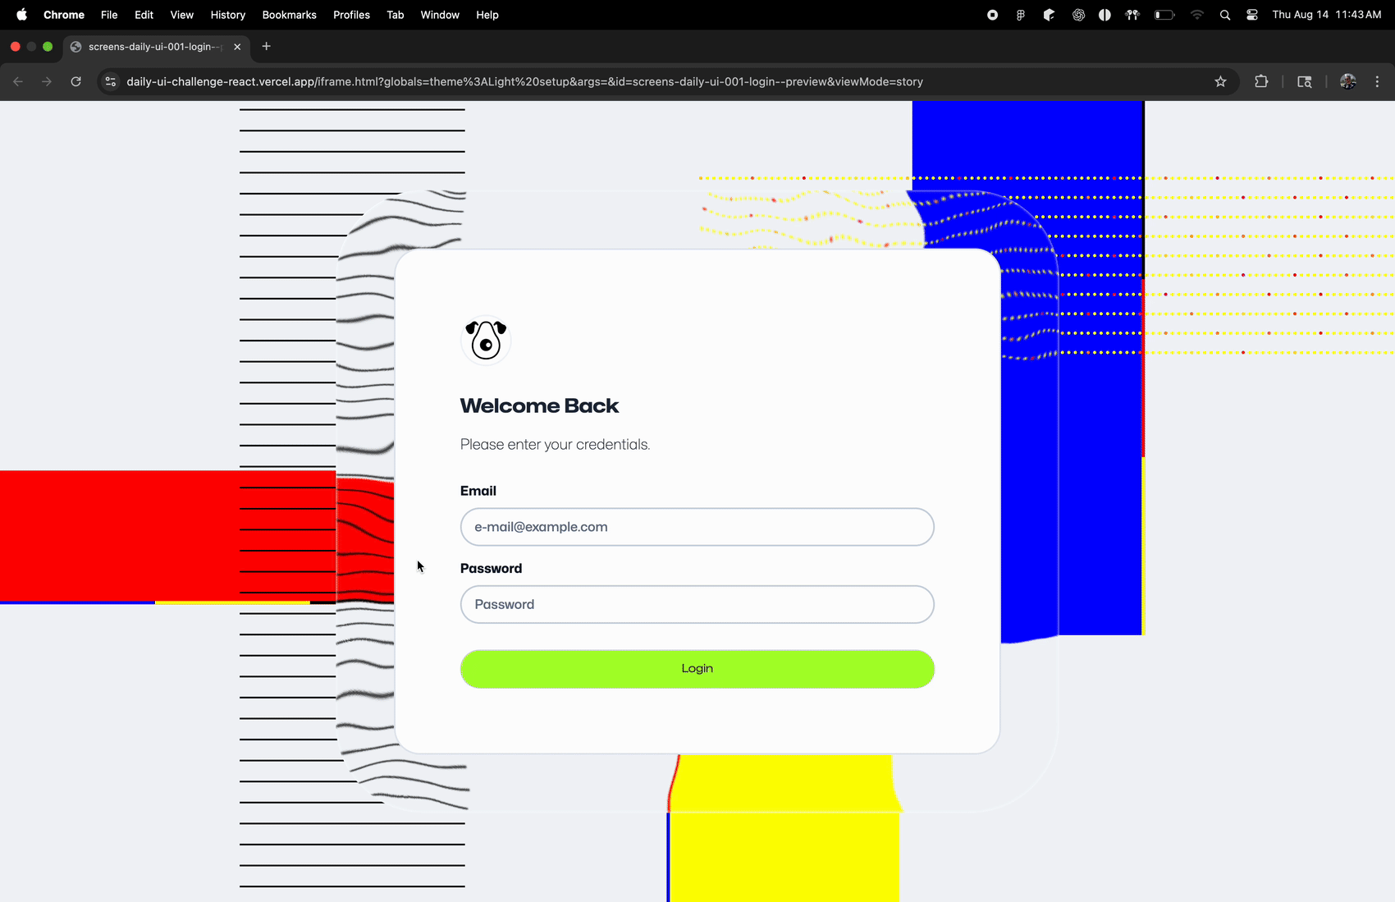Image resolution: width=1395 pixels, height=902 pixels.
Task: Open the Chrome extensions puzzle icon
Action: click(1261, 81)
